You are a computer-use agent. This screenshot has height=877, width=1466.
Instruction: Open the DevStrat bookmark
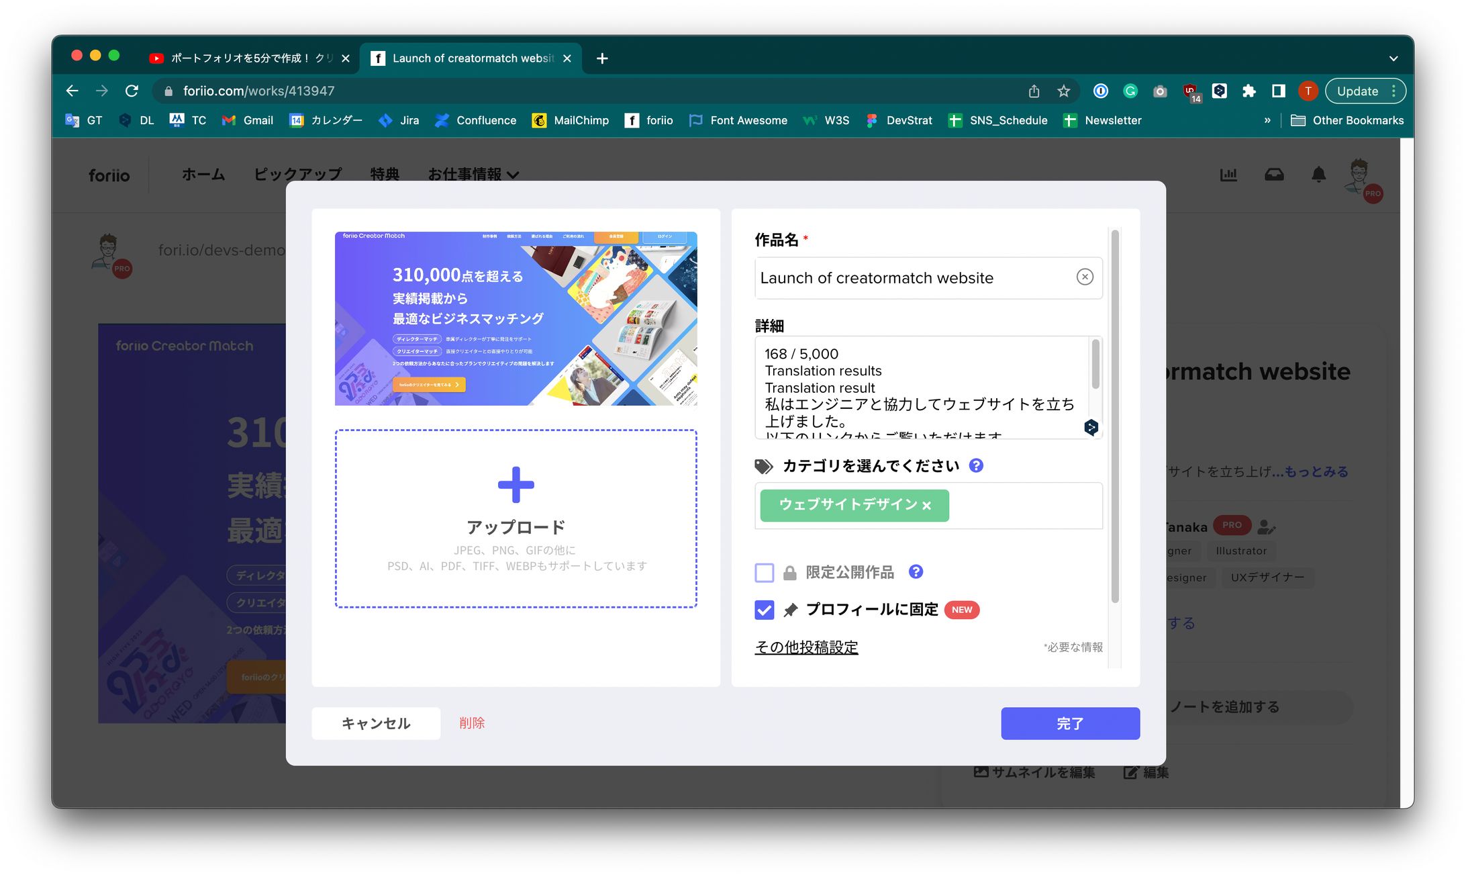pyautogui.click(x=899, y=120)
